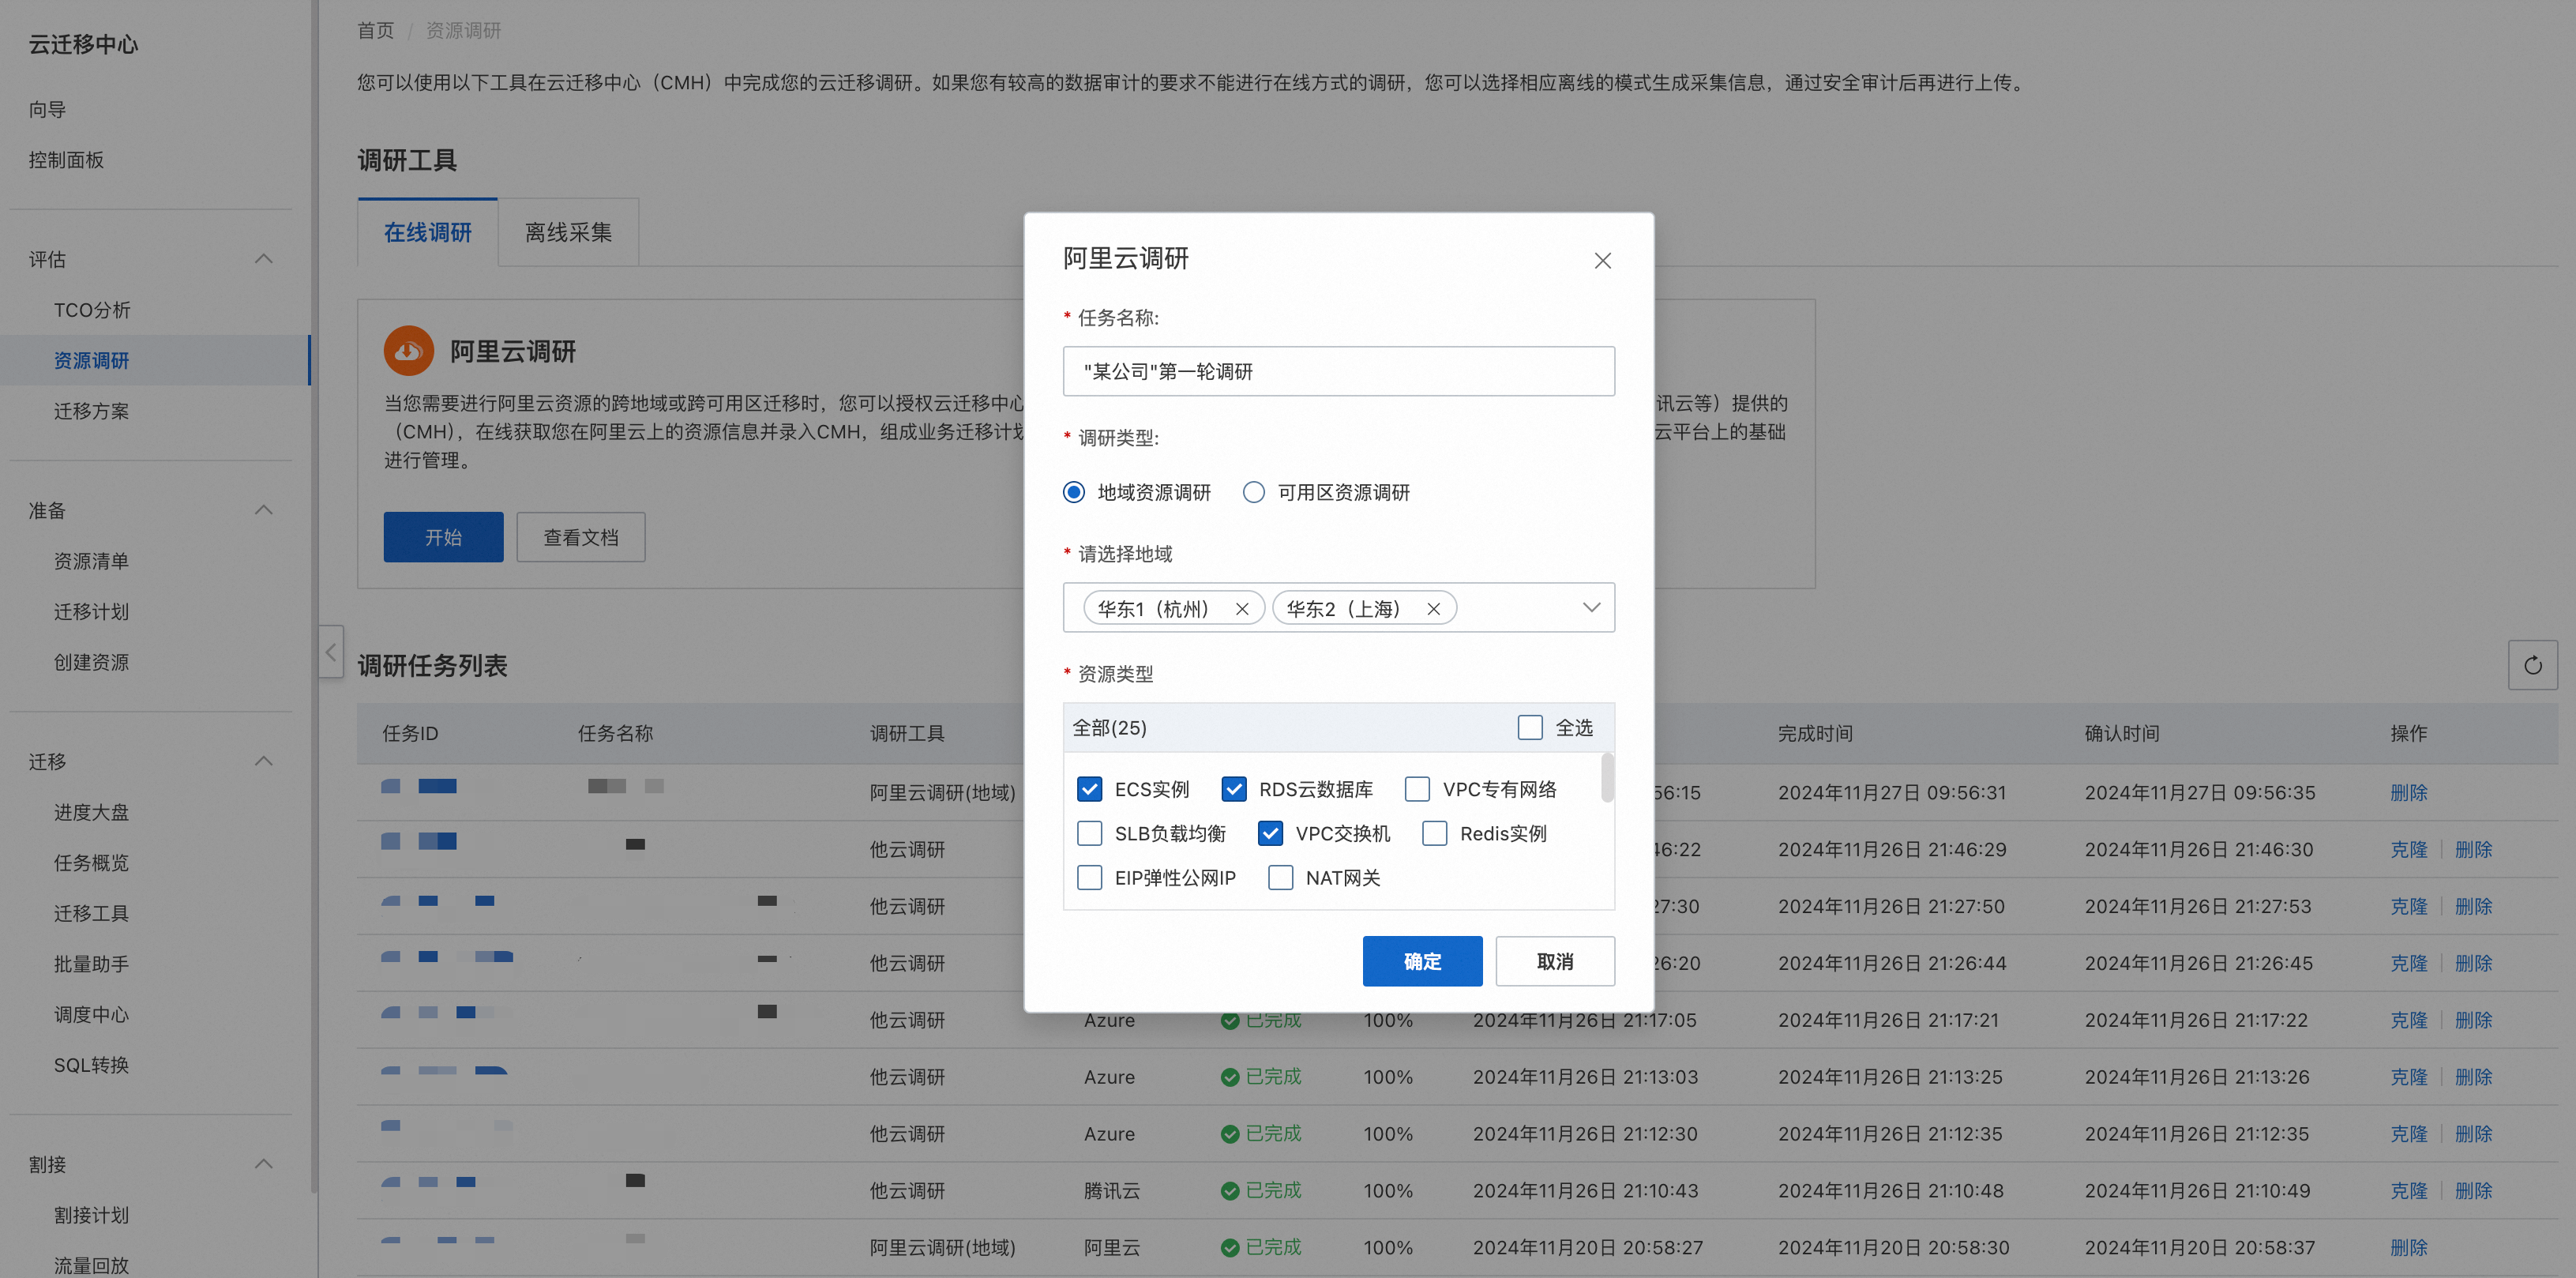Click the 已完成 status icon in the 21:12:30 row

1229,1133
